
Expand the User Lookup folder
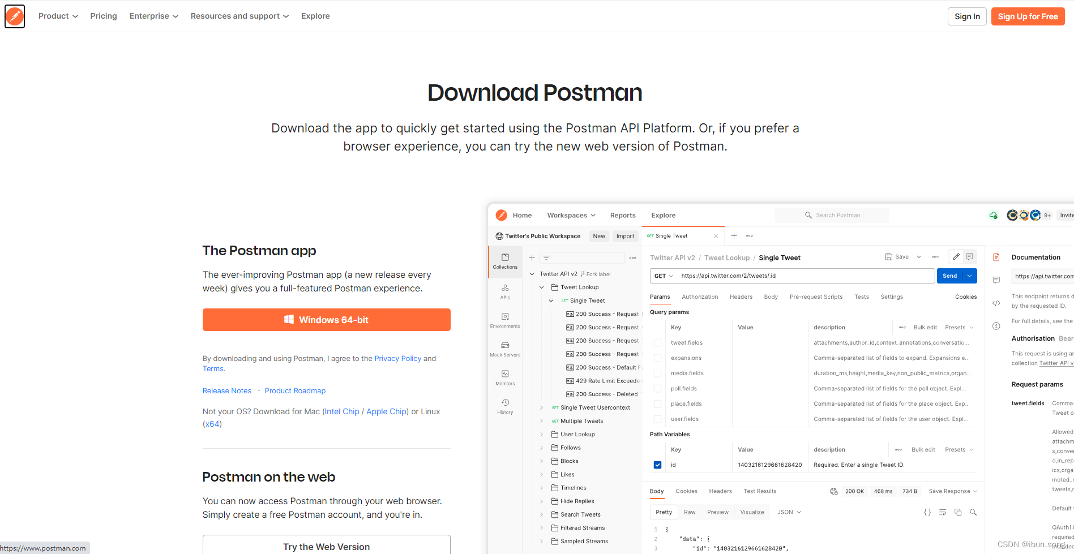tap(541, 435)
